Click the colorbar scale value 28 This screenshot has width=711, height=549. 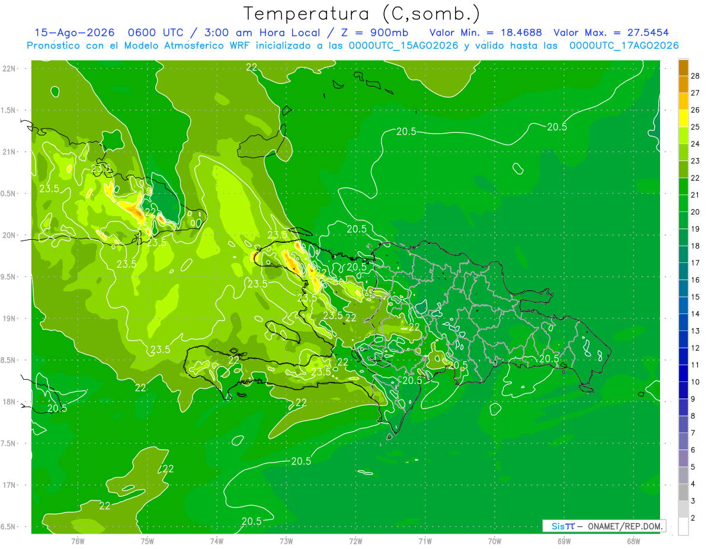[x=696, y=76]
